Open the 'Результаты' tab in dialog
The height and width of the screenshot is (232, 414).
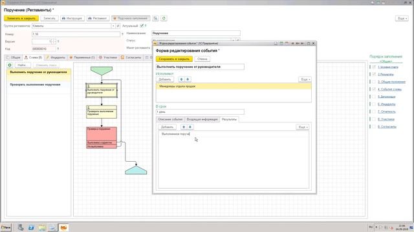click(x=229, y=119)
